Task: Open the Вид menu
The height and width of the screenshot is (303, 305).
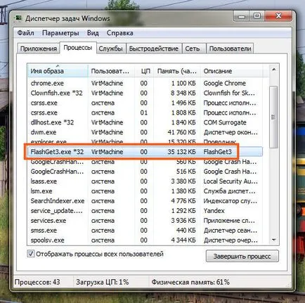Action: click(x=93, y=33)
